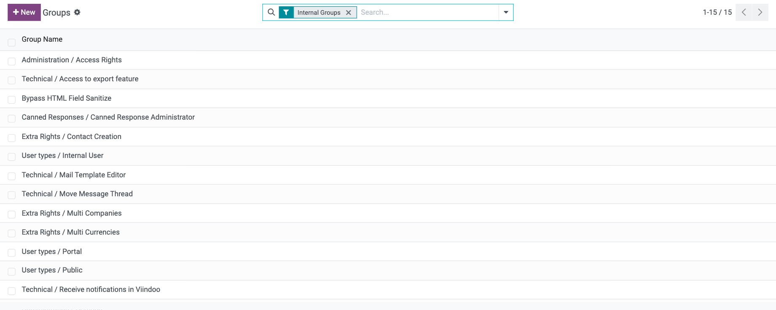Screen dimensions: 776x310
Task: Open Extra Rights / Multi Companies group
Action: [72, 213]
